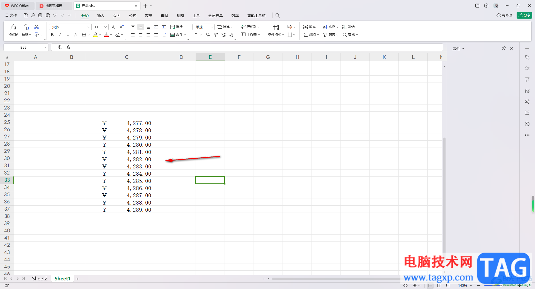Screen dimensions: 535x289
Task: Click the insert function fx icon
Action: pos(68,47)
